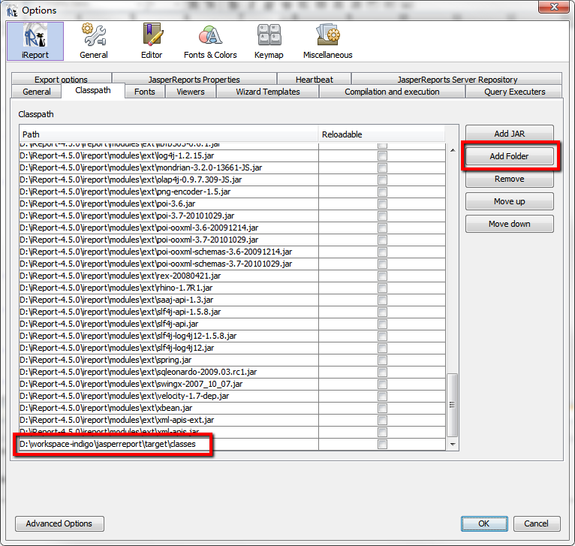Open the Compilation and execution tab

tap(392, 92)
